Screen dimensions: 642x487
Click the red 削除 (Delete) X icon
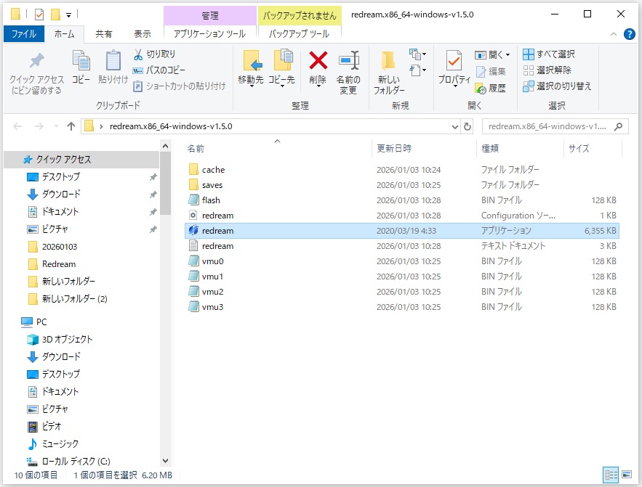click(318, 60)
